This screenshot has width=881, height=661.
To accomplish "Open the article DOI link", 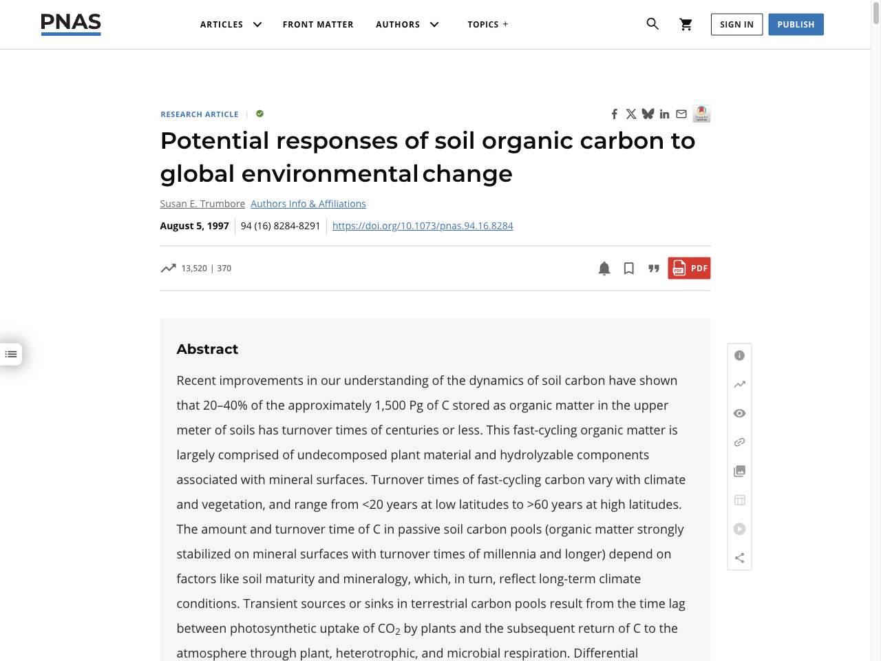I will click(422, 225).
